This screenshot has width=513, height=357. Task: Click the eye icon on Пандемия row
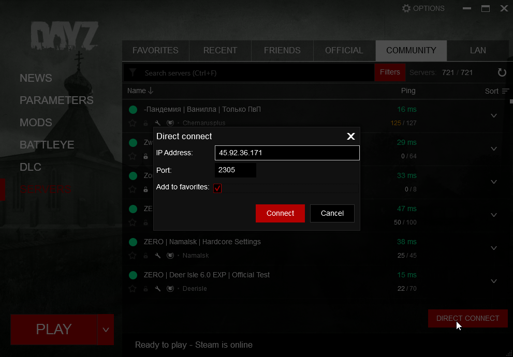pyautogui.click(x=170, y=123)
